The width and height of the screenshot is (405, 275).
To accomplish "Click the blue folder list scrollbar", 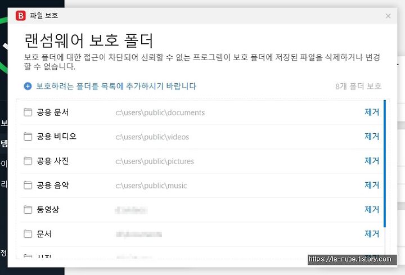I will click(385, 164).
